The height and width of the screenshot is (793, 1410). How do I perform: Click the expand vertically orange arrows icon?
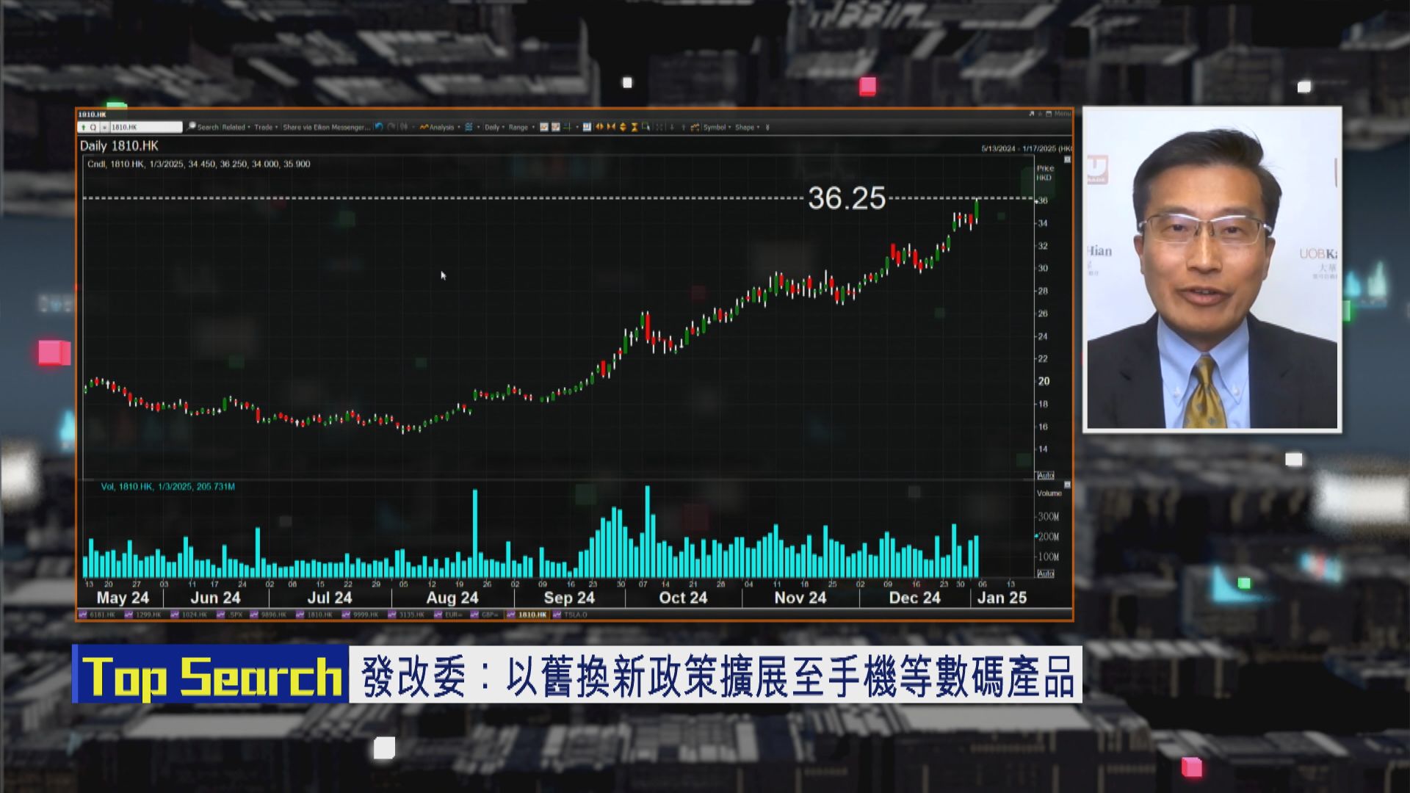pyautogui.click(x=623, y=127)
